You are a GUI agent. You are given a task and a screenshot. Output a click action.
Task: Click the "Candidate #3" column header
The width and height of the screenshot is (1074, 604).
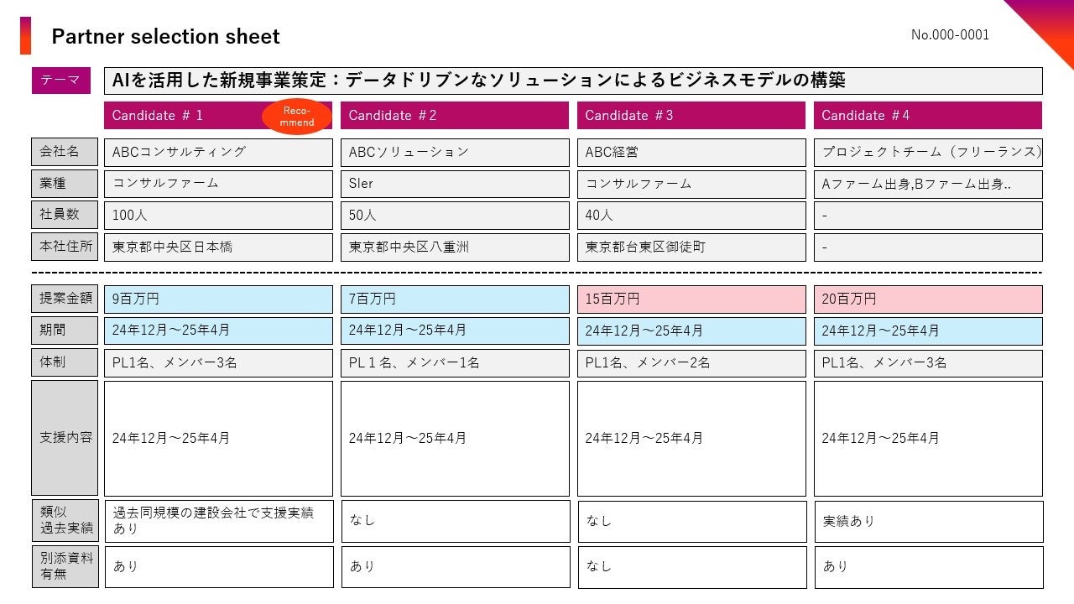[691, 116]
